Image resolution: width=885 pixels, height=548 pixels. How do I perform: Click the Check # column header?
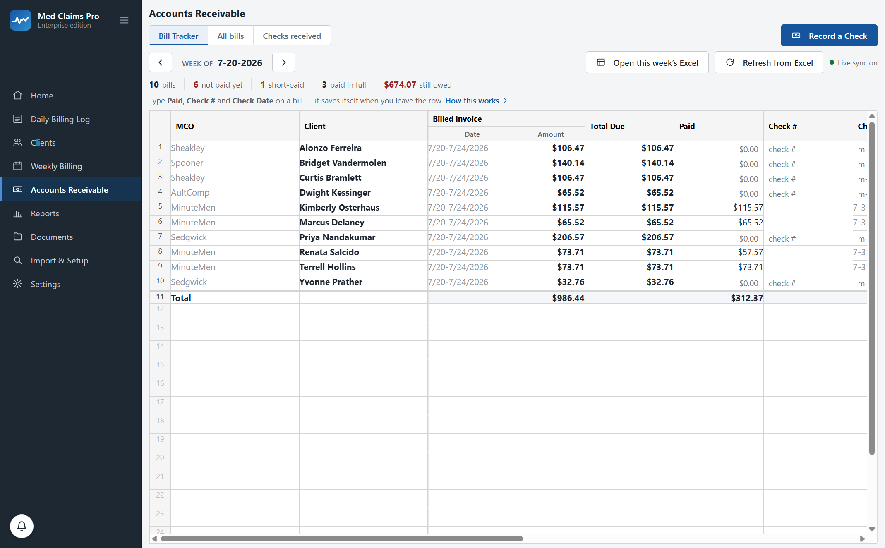808,126
